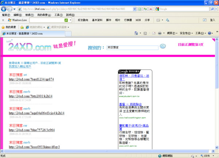This screenshot has height=158, width=219.
Task: Open the 檔案(F) menu
Action: coord(6,15)
